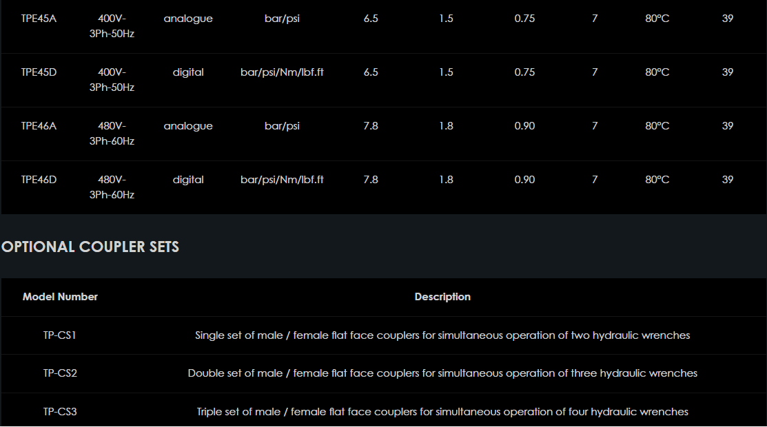This screenshot has height=427, width=767.
Task: Select the TPE45D model number cell
Action: 39,72
